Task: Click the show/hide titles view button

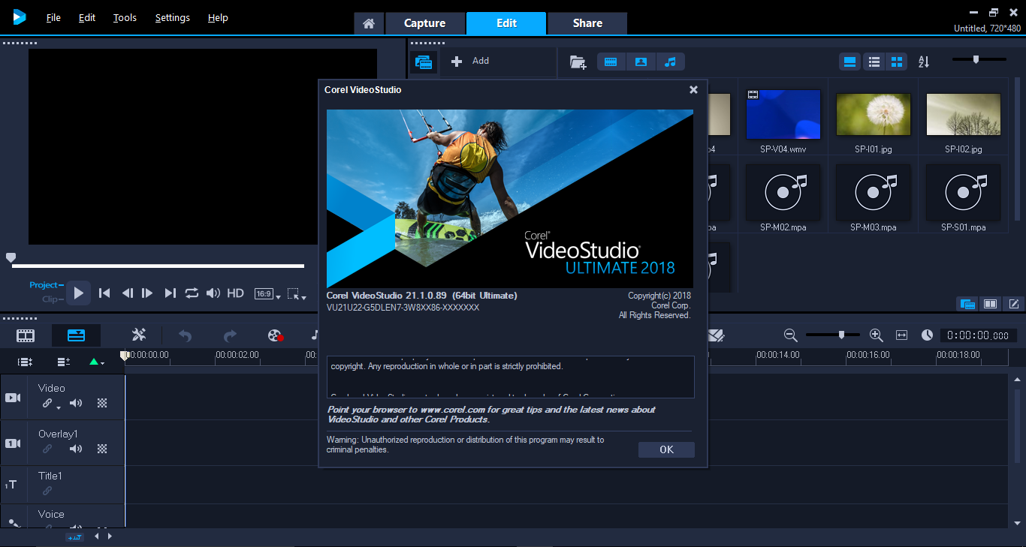Action: tap(850, 62)
